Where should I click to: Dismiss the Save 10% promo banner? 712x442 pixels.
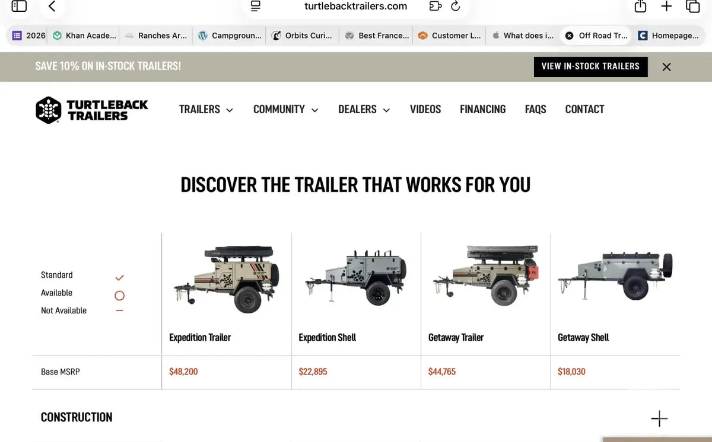[666, 67]
